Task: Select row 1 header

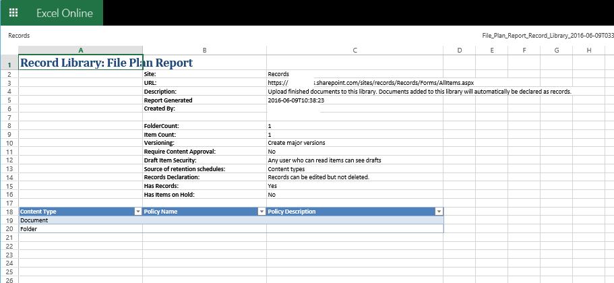Action: [9, 63]
